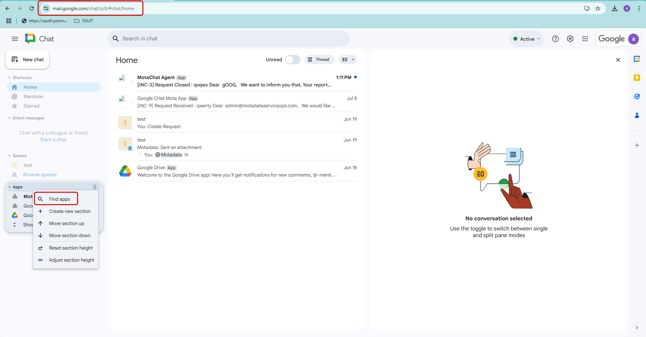This screenshot has height=337, width=646.
Task: Click the main menu hamburger icon
Action: 14,39
